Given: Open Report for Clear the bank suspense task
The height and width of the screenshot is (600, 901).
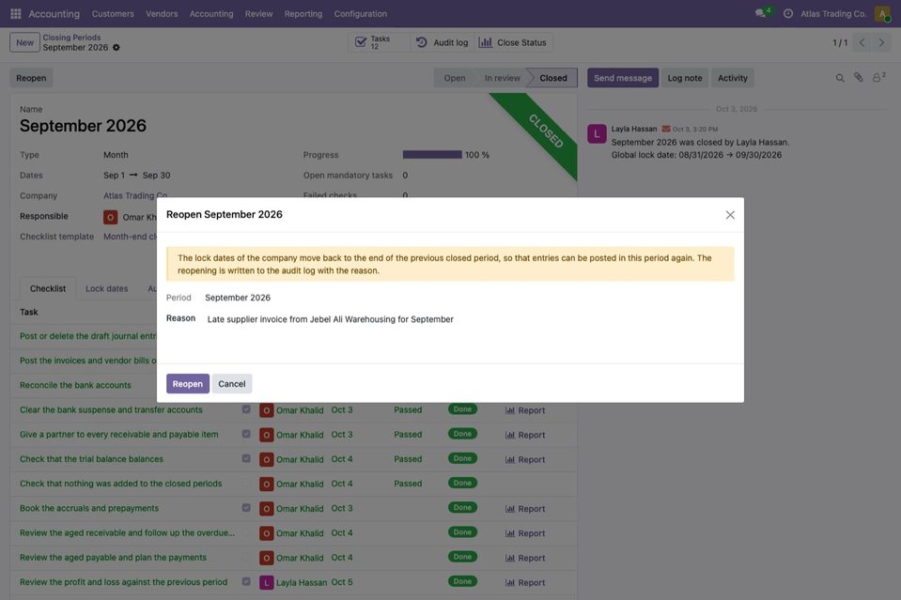Looking at the screenshot, I should 524,410.
